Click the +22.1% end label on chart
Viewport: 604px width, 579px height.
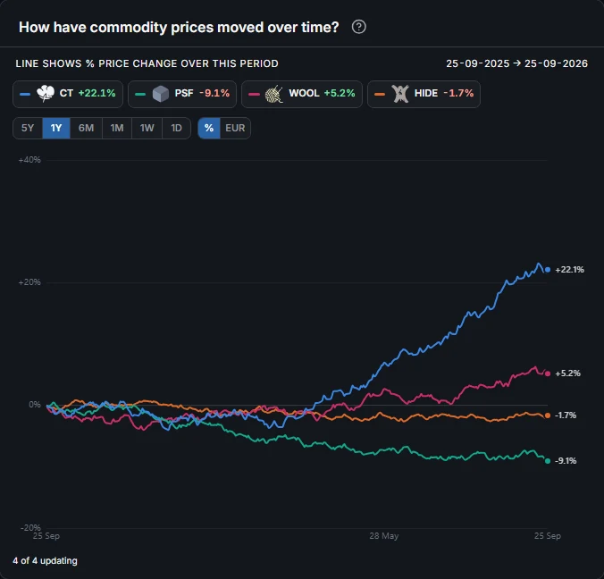pyautogui.click(x=569, y=270)
